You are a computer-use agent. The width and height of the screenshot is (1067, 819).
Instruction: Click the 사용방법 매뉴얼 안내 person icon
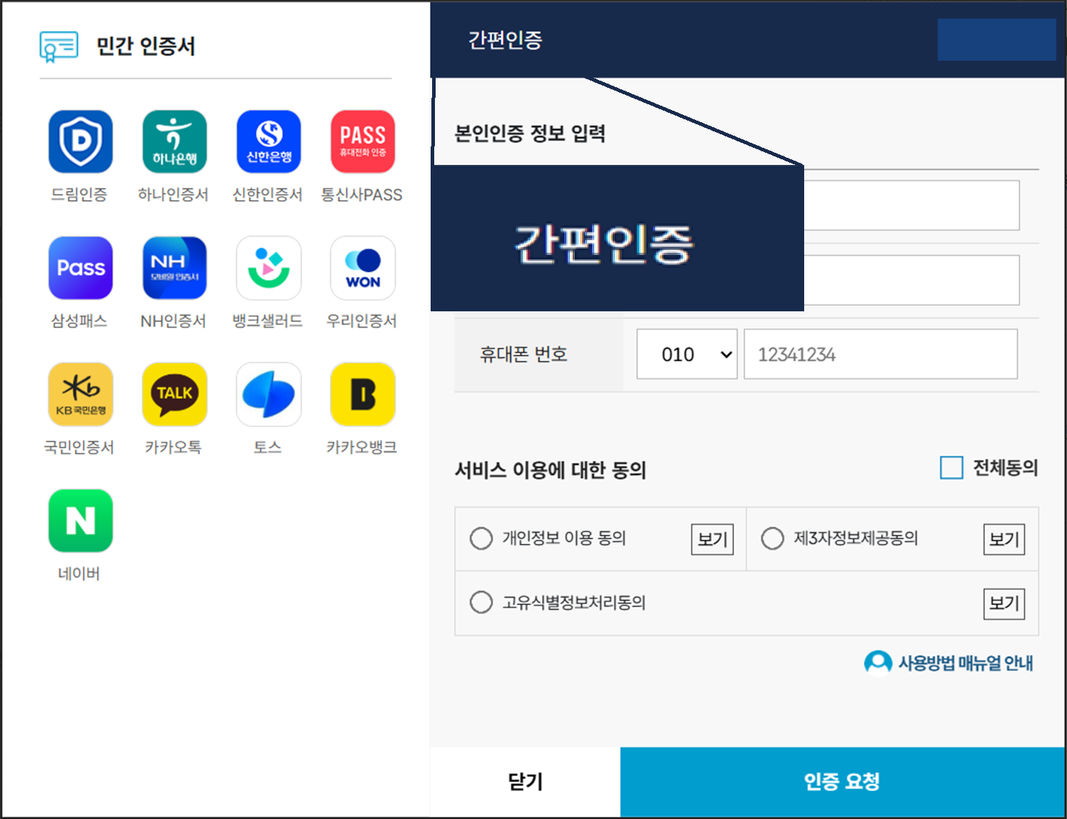[x=878, y=663]
